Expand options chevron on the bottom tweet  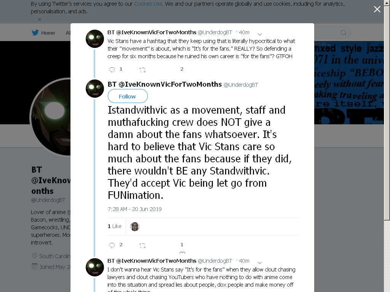260,263
